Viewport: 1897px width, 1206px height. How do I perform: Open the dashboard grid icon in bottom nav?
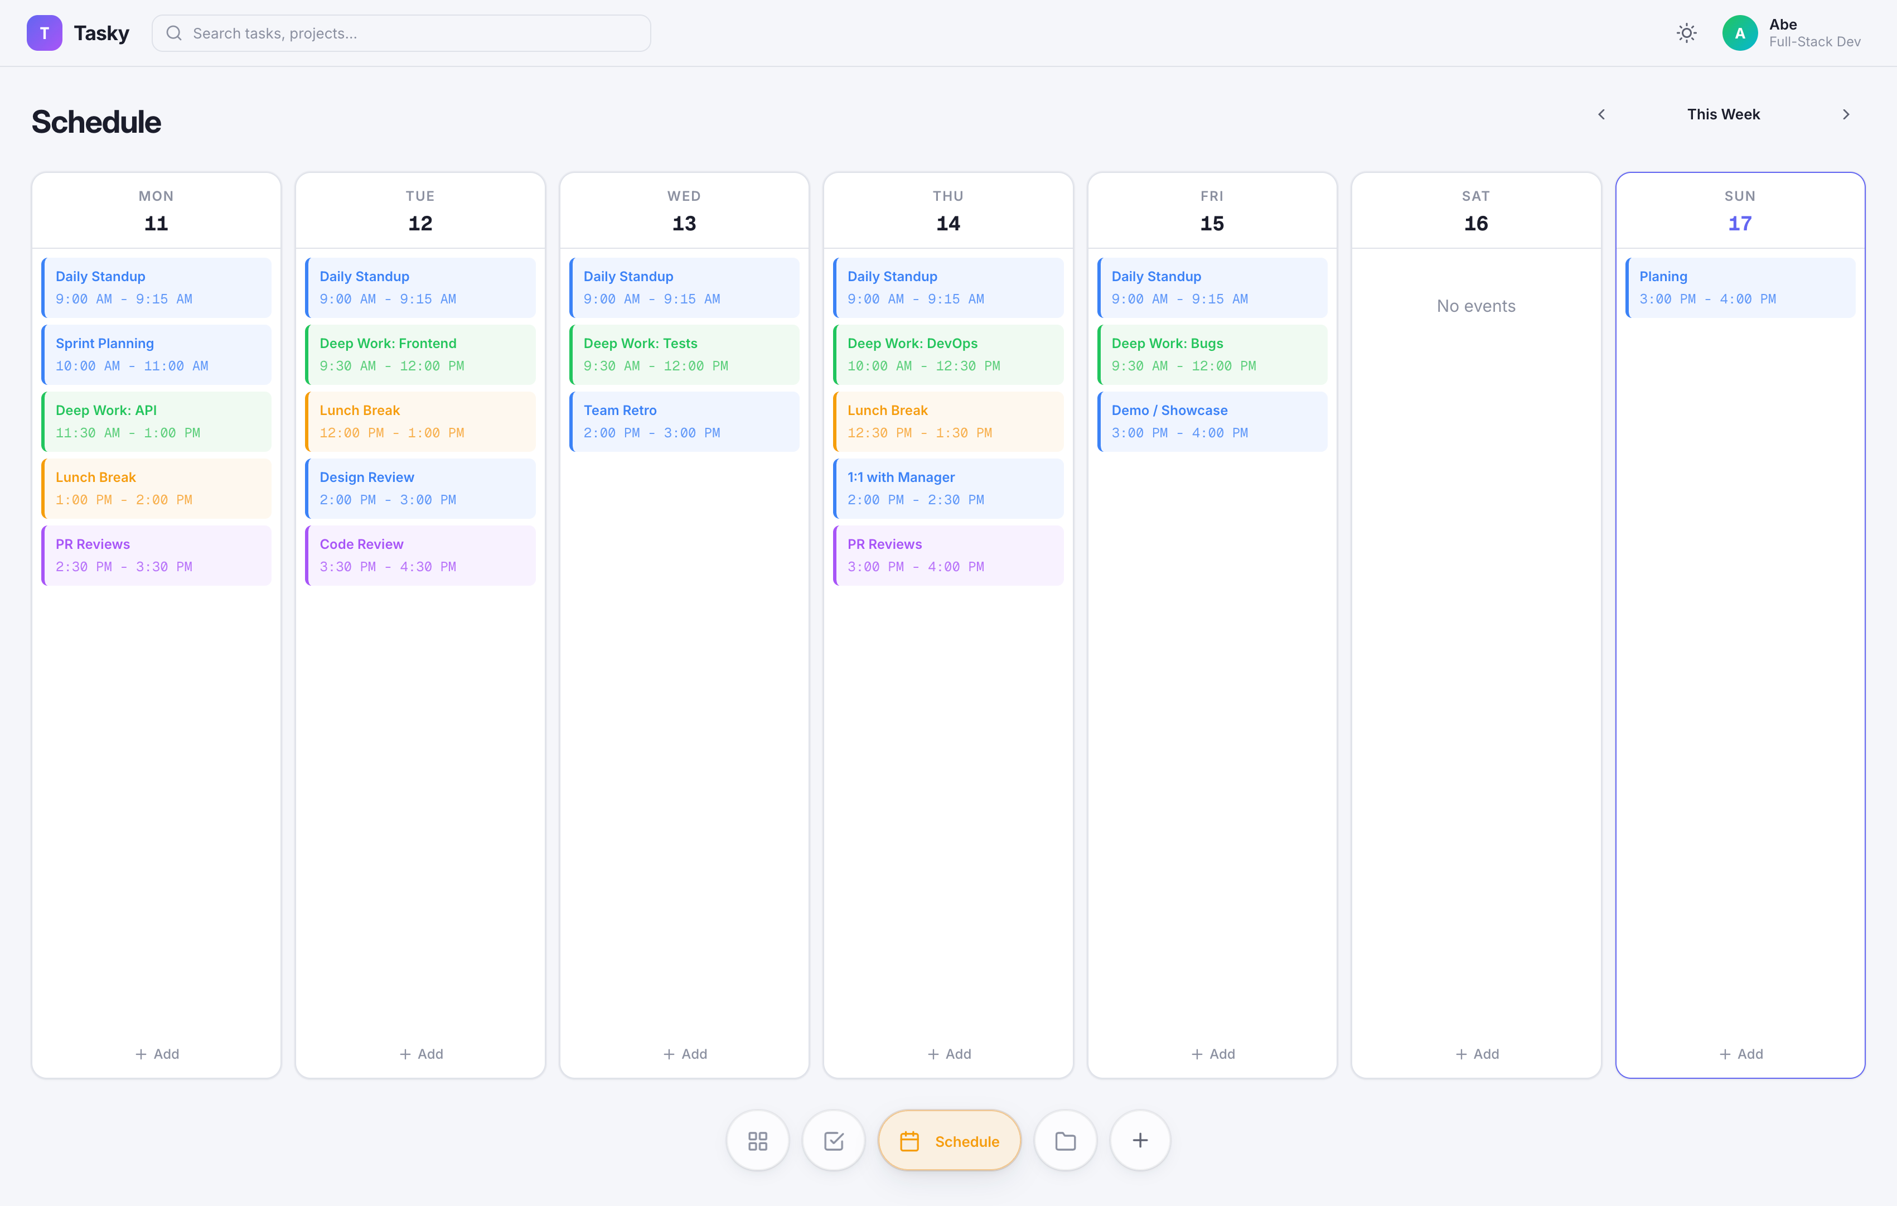pyautogui.click(x=758, y=1141)
